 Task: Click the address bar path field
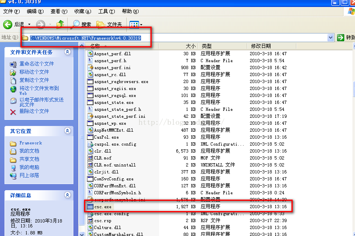[x=174, y=38]
